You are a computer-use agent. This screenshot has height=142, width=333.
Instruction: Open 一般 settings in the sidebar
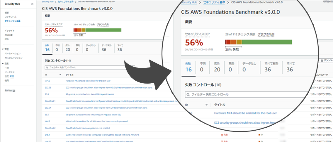click(x=6, y=68)
